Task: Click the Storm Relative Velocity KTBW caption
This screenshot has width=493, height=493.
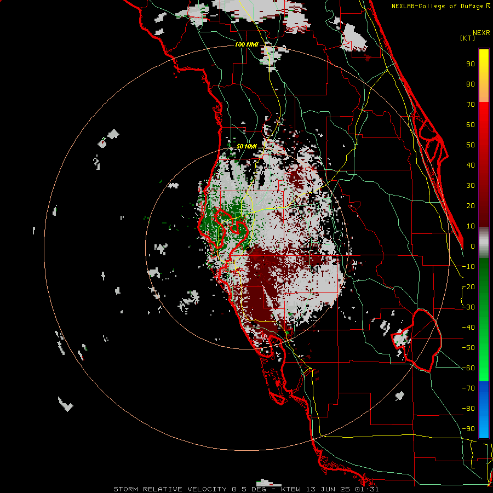Action: click(x=246, y=489)
